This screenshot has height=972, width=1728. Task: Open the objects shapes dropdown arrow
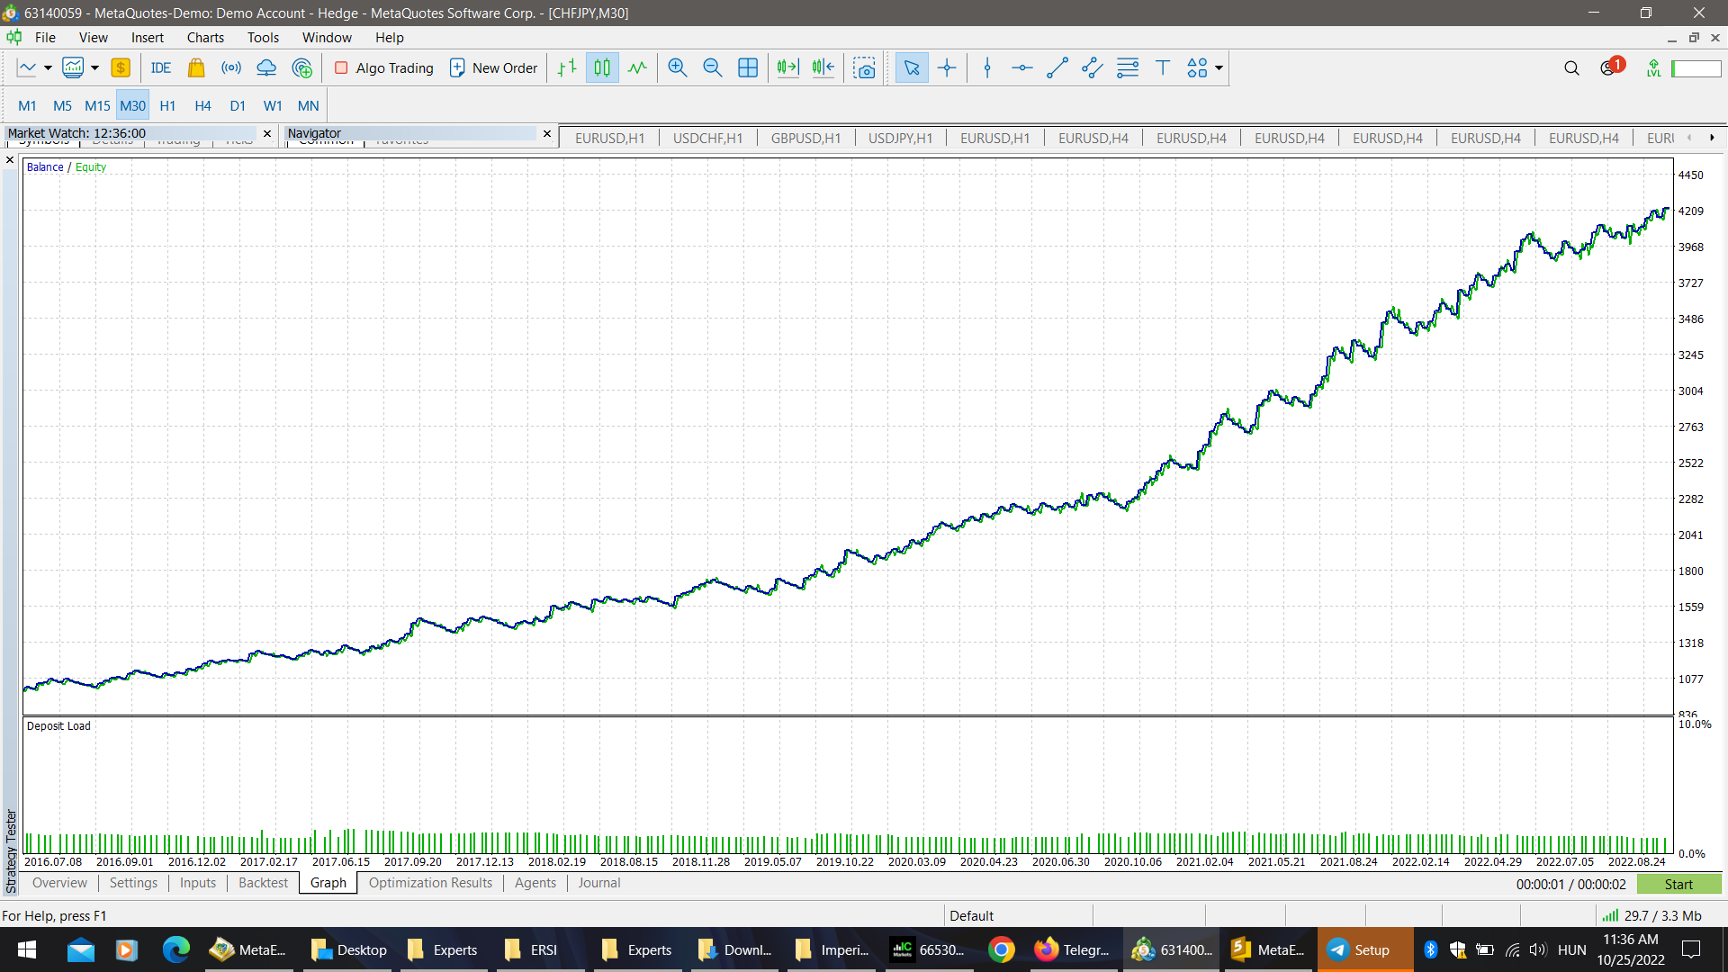tap(1219, 67)
